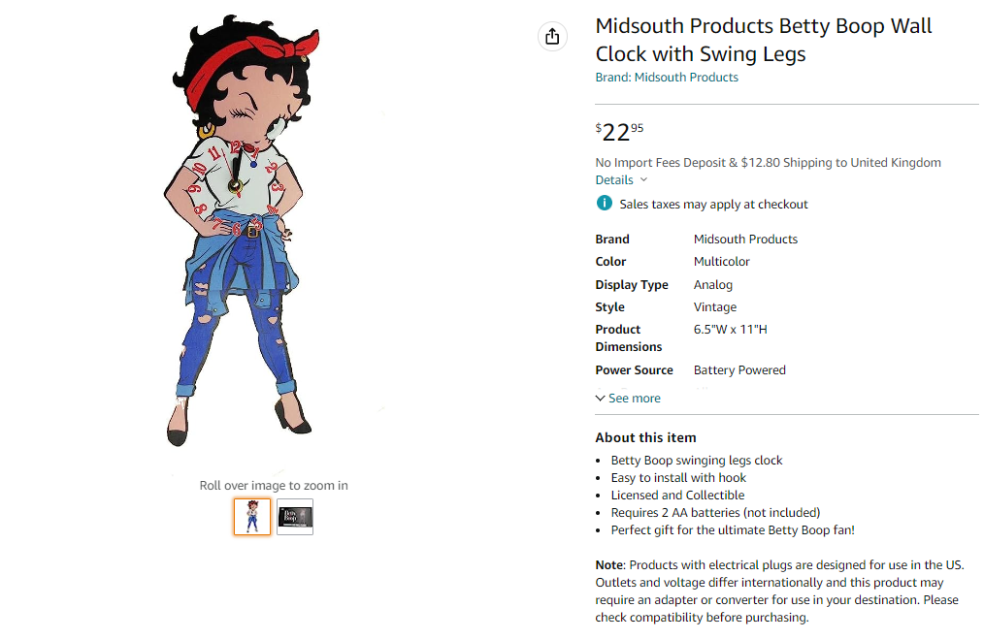
Task: Click the Battery Powered power source value
Action: pos(739,370)
